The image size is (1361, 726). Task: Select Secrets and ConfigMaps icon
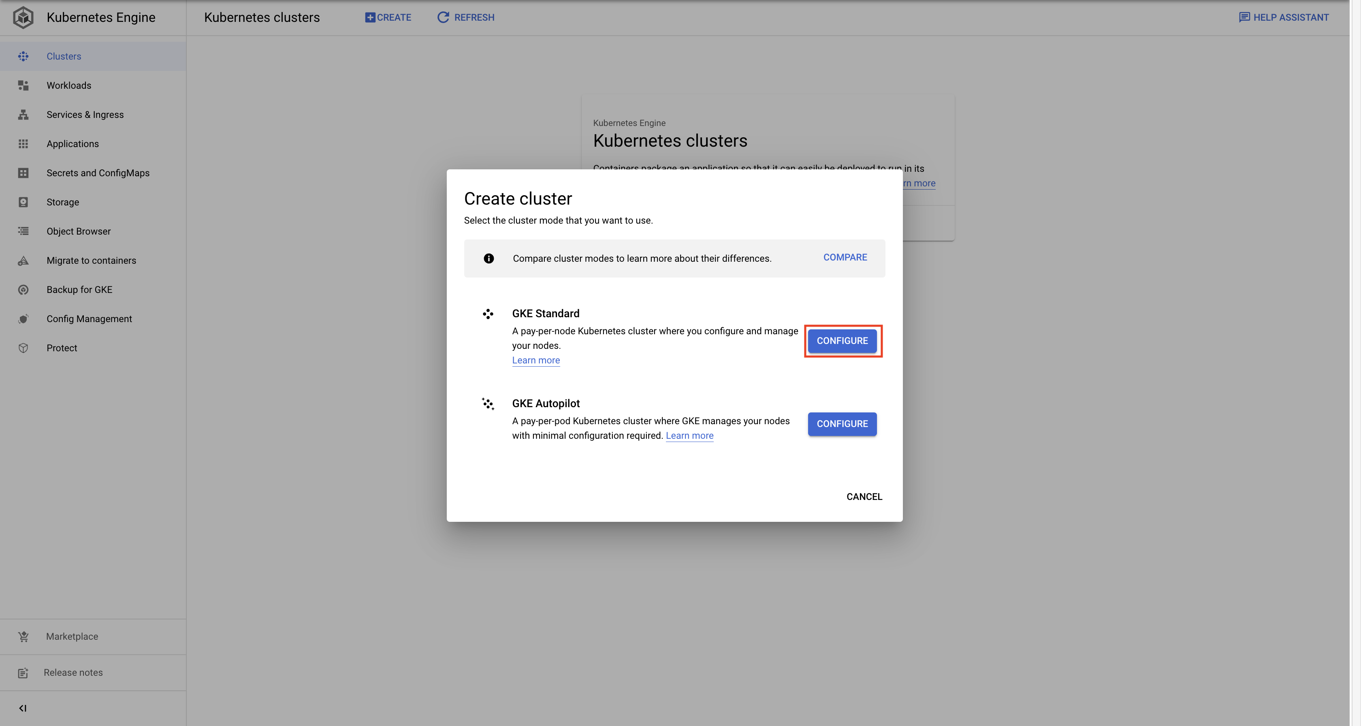click(23, 173)
